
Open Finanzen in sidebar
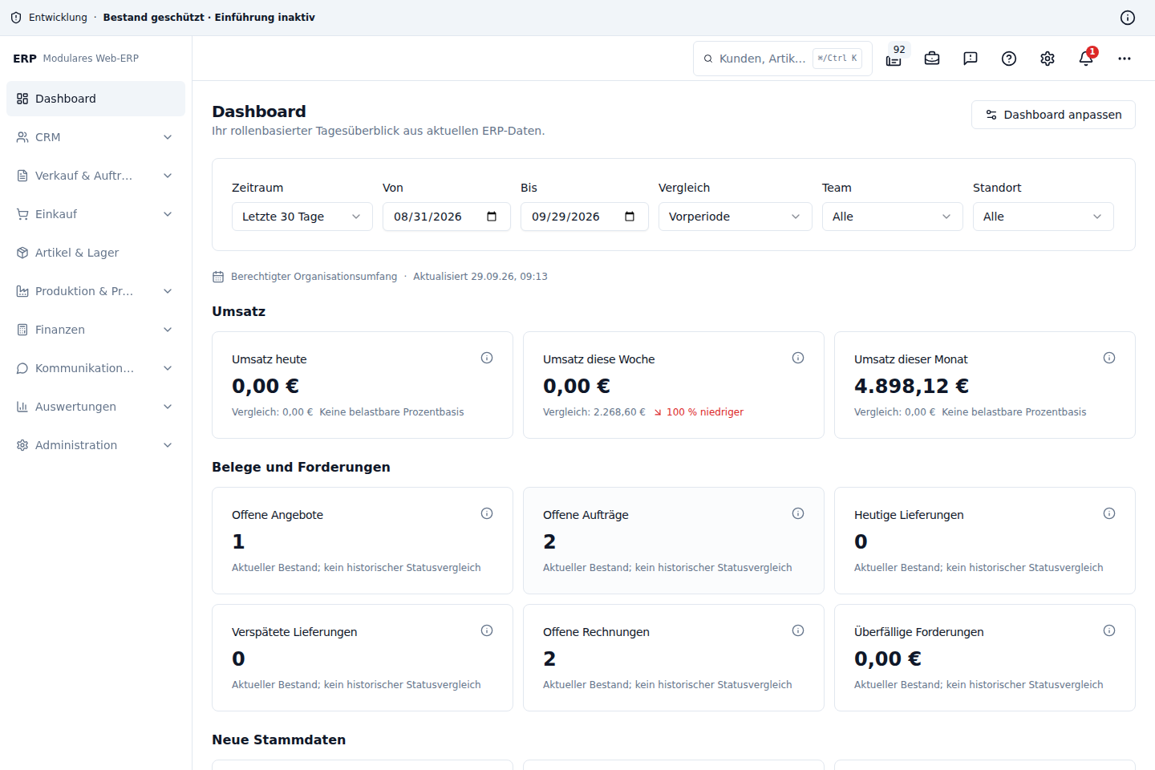pos(95,330)
